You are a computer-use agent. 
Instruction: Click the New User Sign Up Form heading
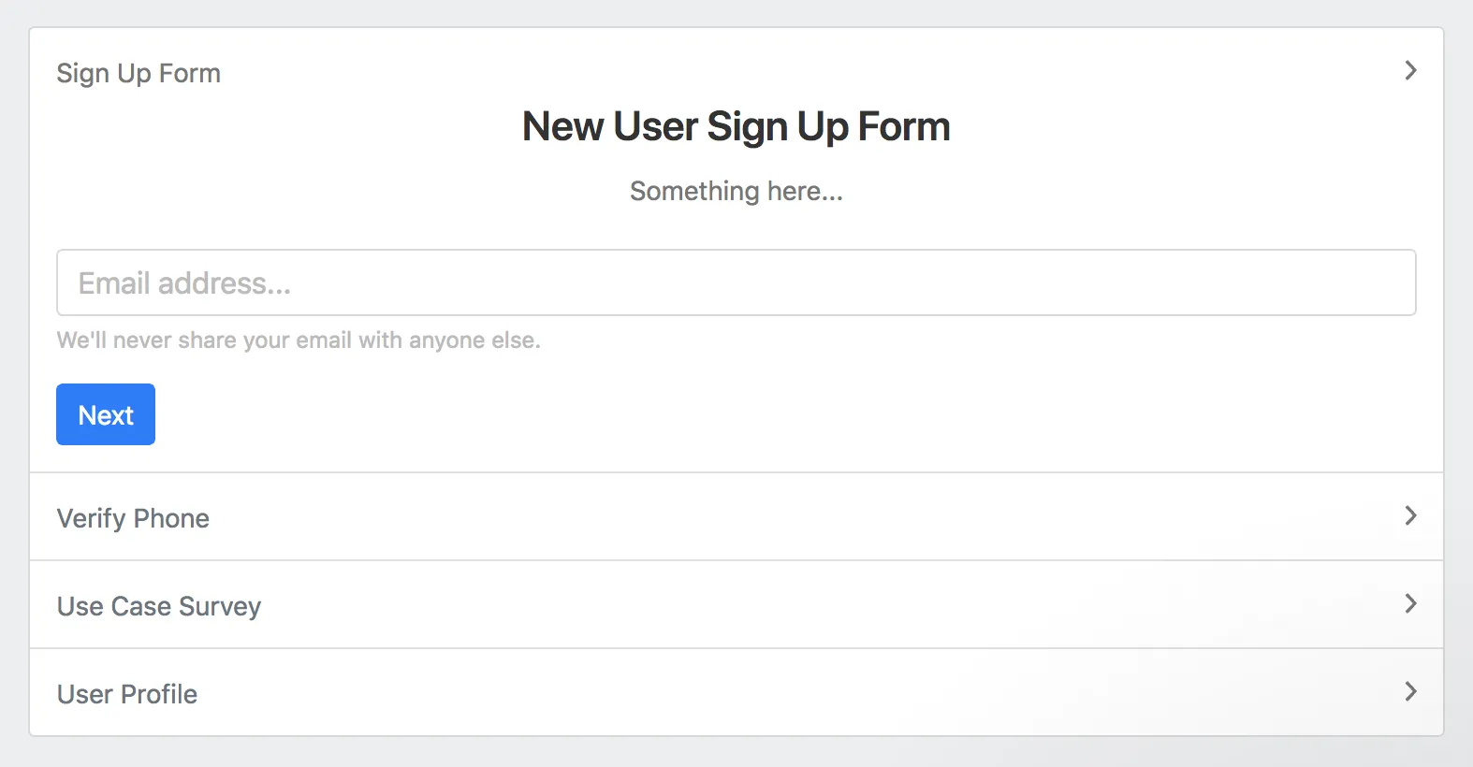(736, 126)
